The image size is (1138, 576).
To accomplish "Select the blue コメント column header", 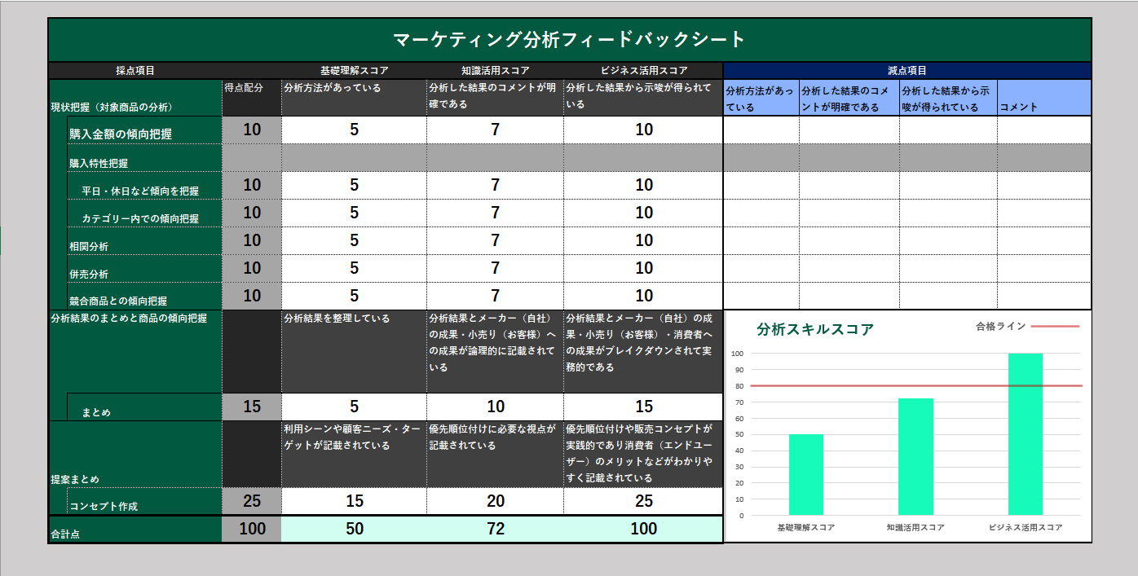I will [x=1043, y=98].
